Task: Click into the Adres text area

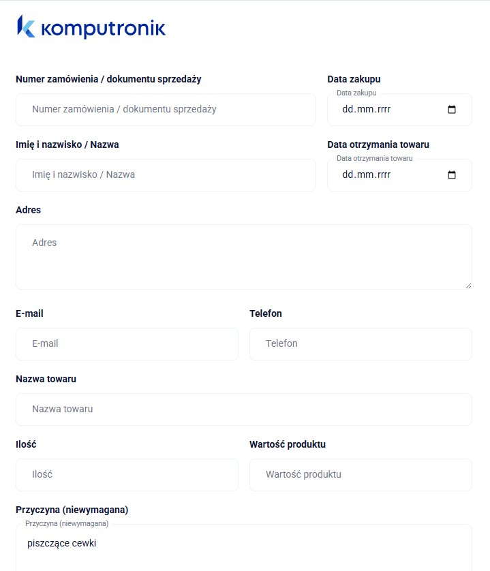Action: tap(243, 257)
